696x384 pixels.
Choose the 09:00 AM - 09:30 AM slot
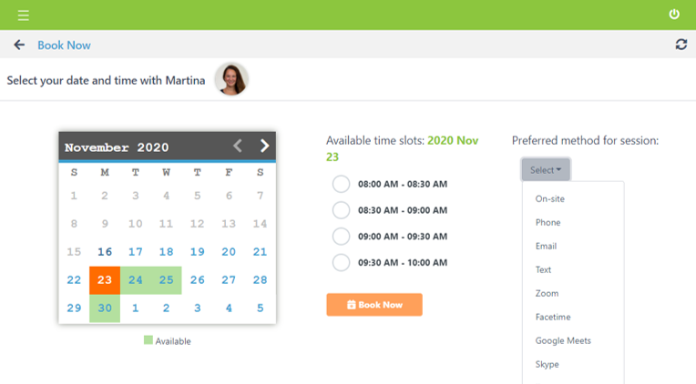click(341, 237)
